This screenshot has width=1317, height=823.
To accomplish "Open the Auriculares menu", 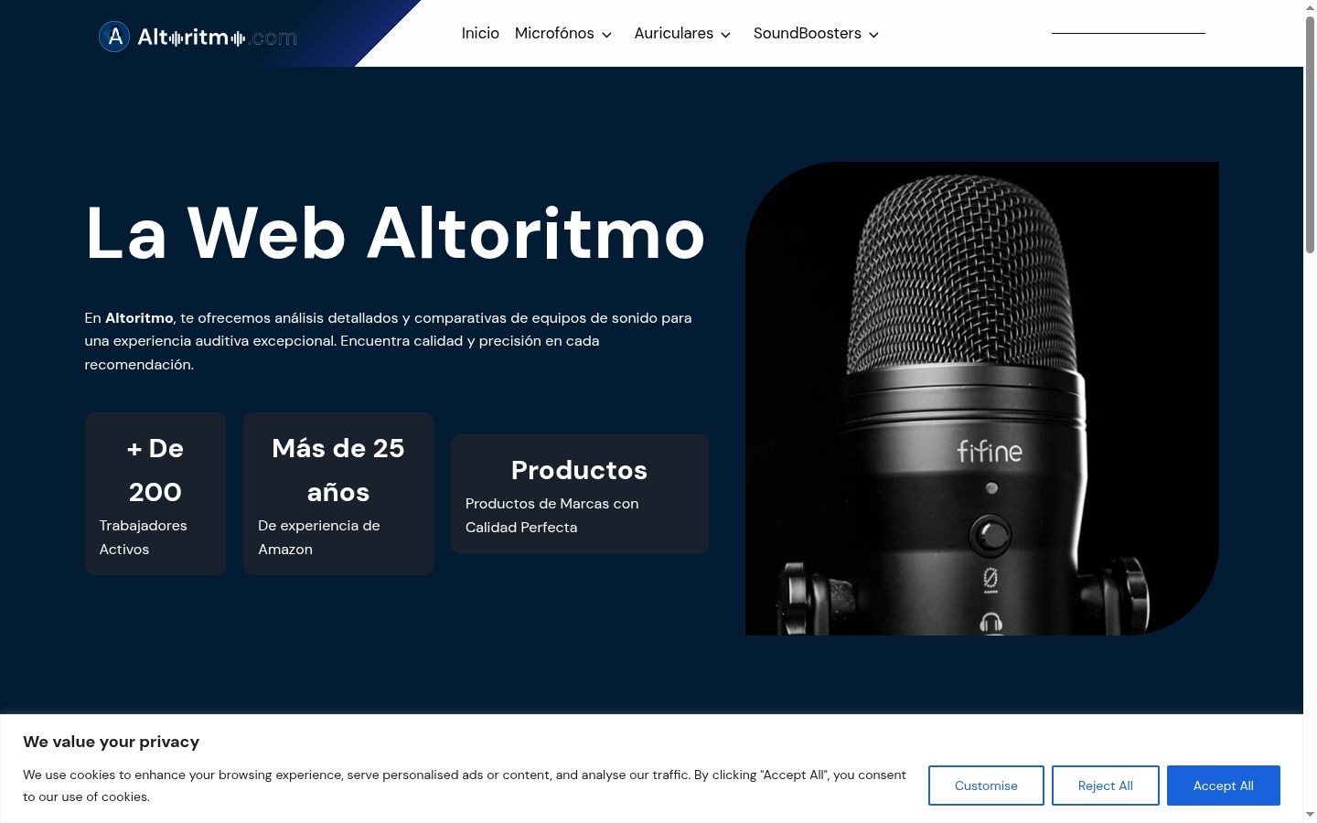I will [x=674, y=33].
